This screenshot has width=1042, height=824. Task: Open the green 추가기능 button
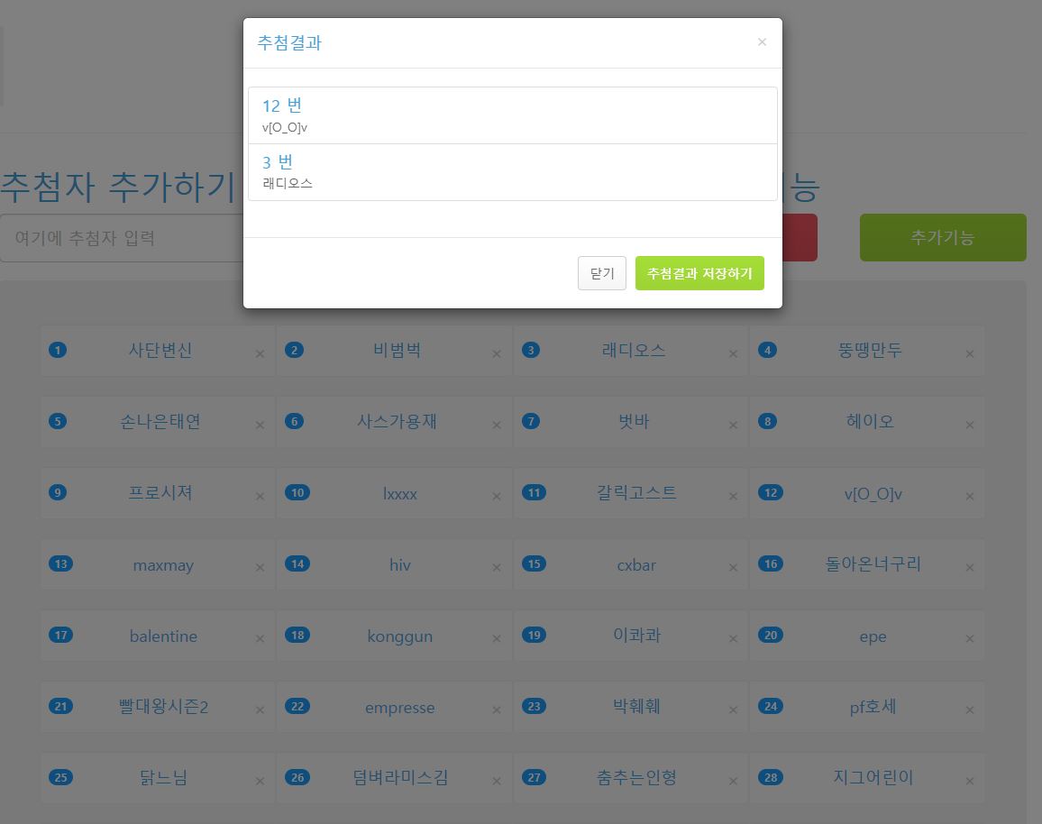coord(942,238)
